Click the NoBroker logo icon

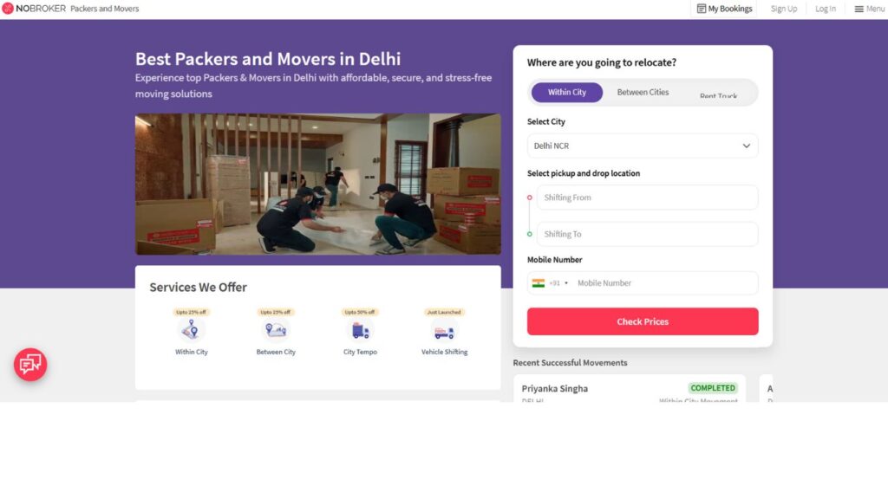8,9
